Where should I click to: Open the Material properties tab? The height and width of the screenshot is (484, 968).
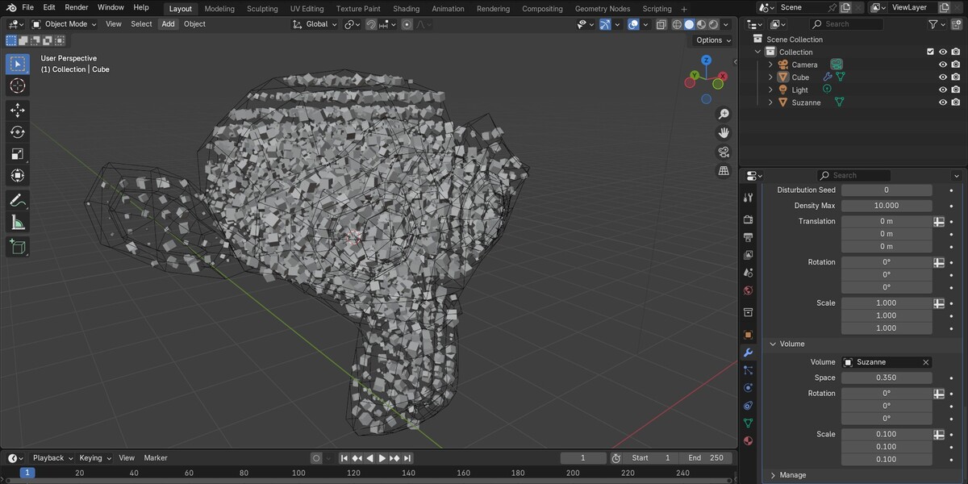[x=748, y=441]
